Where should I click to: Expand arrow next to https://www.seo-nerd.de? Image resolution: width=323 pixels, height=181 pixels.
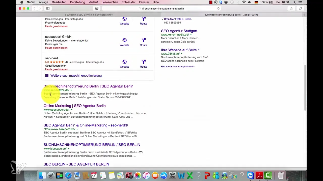click(x=77, y=129)
